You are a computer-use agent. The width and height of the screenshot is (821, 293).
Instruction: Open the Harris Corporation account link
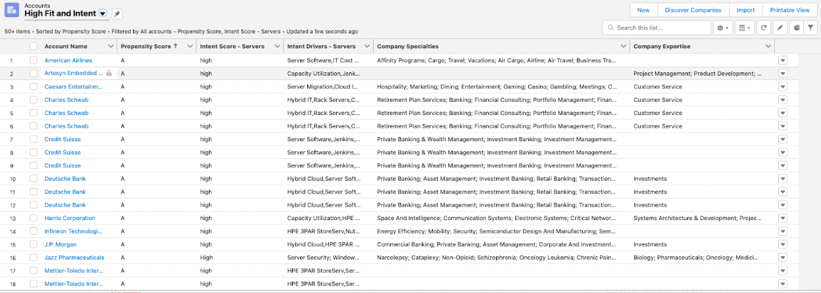[x=70, y=218]
